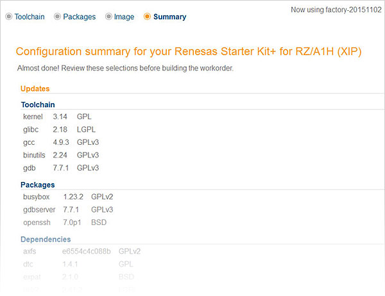Image resolution: width=385 pixels, height=296 pixels.
Task: Click the LGPL license of glibc
Action: [86, 129]
